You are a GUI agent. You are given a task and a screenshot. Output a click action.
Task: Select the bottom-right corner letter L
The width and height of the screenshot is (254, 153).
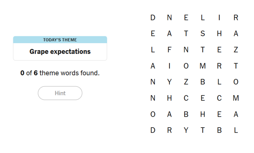236,130
